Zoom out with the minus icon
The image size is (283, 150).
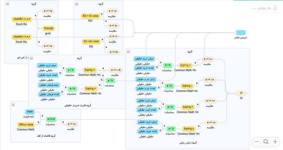click(x=257, y=142)
